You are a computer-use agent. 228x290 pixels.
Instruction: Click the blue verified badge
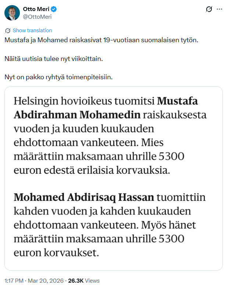point(54,9)
